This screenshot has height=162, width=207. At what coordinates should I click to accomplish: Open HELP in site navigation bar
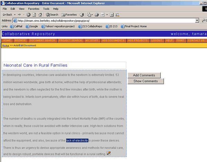[x=169, y=40]
